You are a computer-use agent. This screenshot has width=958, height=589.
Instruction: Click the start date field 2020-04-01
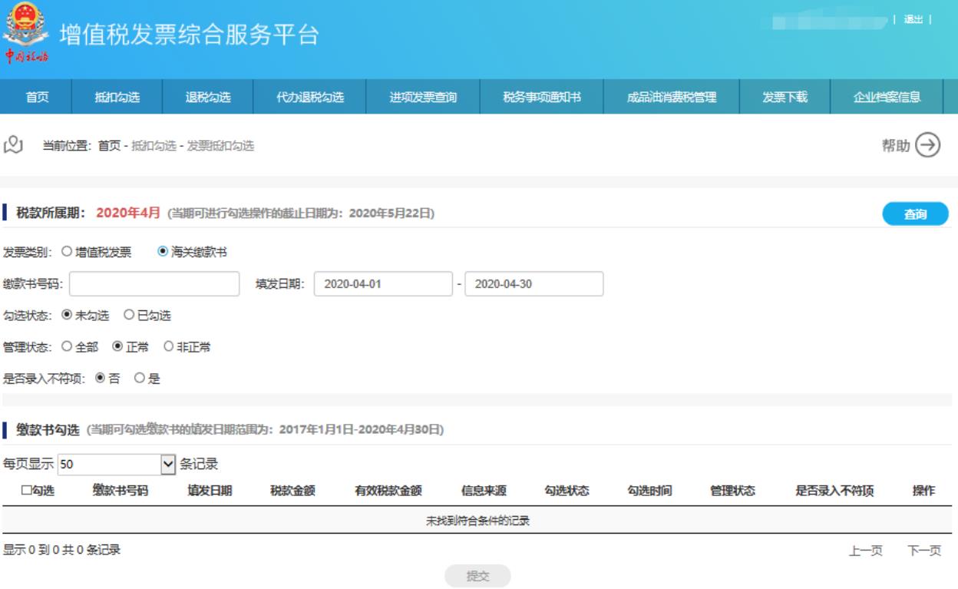(x=383, y=284)
